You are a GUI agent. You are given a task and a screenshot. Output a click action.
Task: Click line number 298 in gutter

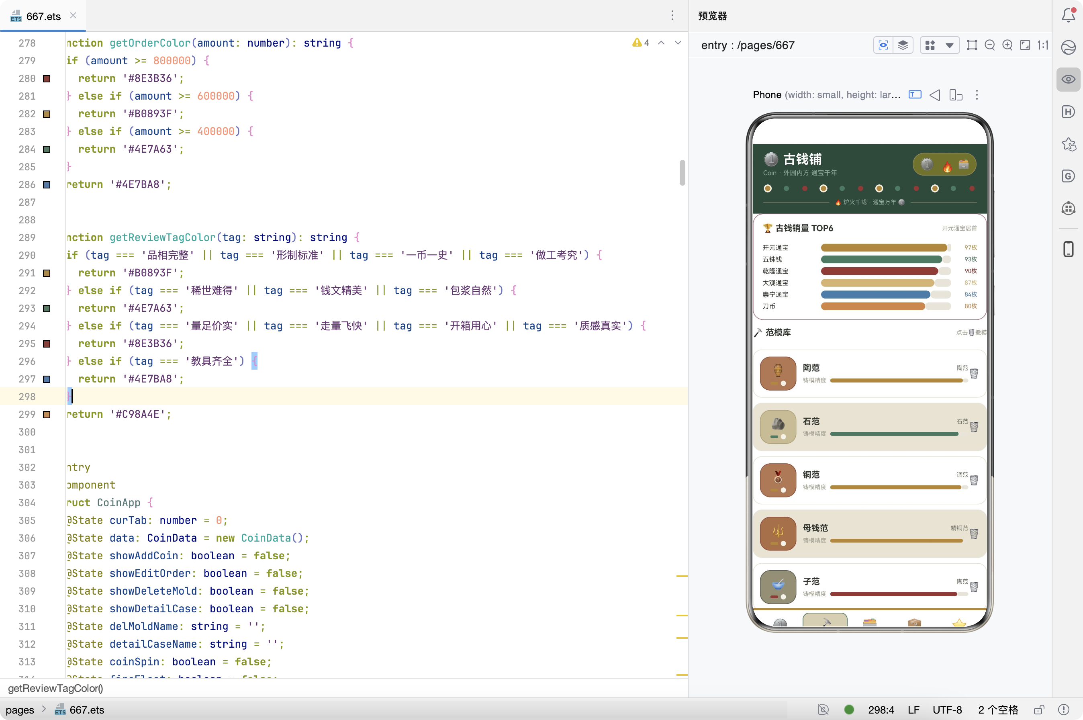click(x=27, y=397)
